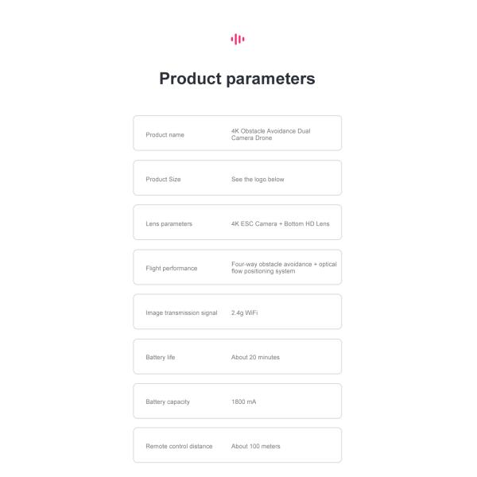Select the Battery life label

tap(161, 358)
